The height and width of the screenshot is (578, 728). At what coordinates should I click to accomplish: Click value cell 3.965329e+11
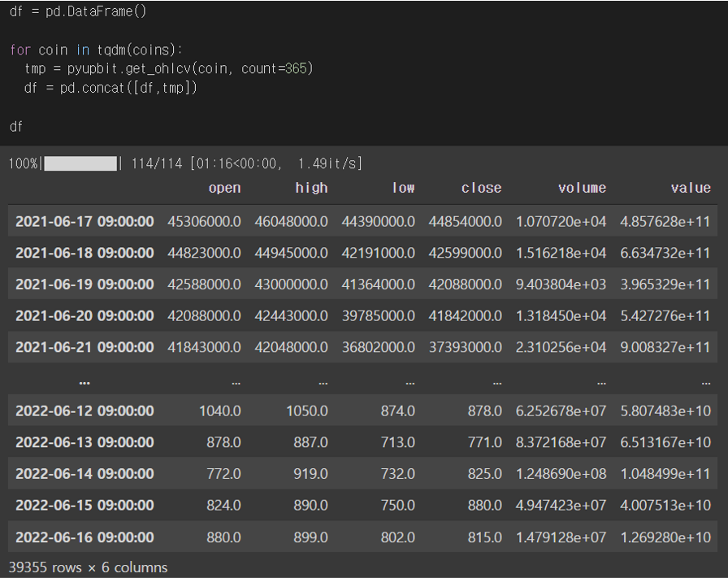click(x=665, y=285)
